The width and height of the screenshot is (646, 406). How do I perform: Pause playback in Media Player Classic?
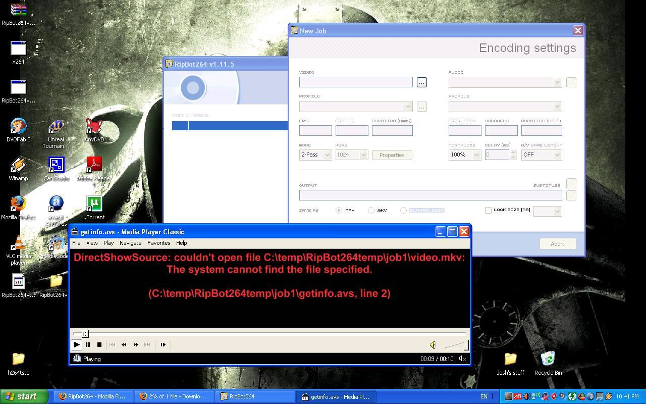coord(88,345)
